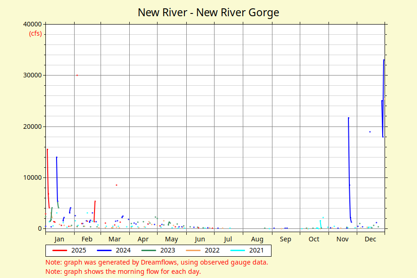This screenshot has width=417, height=278.
Task: Click the Mar month label
Action: 114,239
